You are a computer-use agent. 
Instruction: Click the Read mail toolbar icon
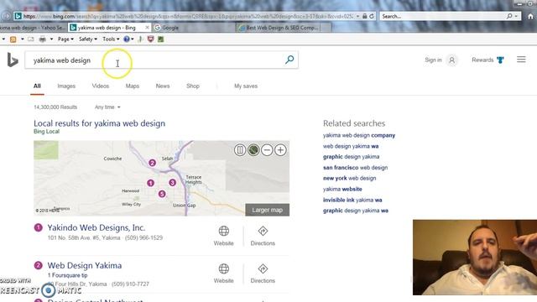(31, 39)
